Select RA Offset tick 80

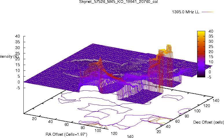83,128
